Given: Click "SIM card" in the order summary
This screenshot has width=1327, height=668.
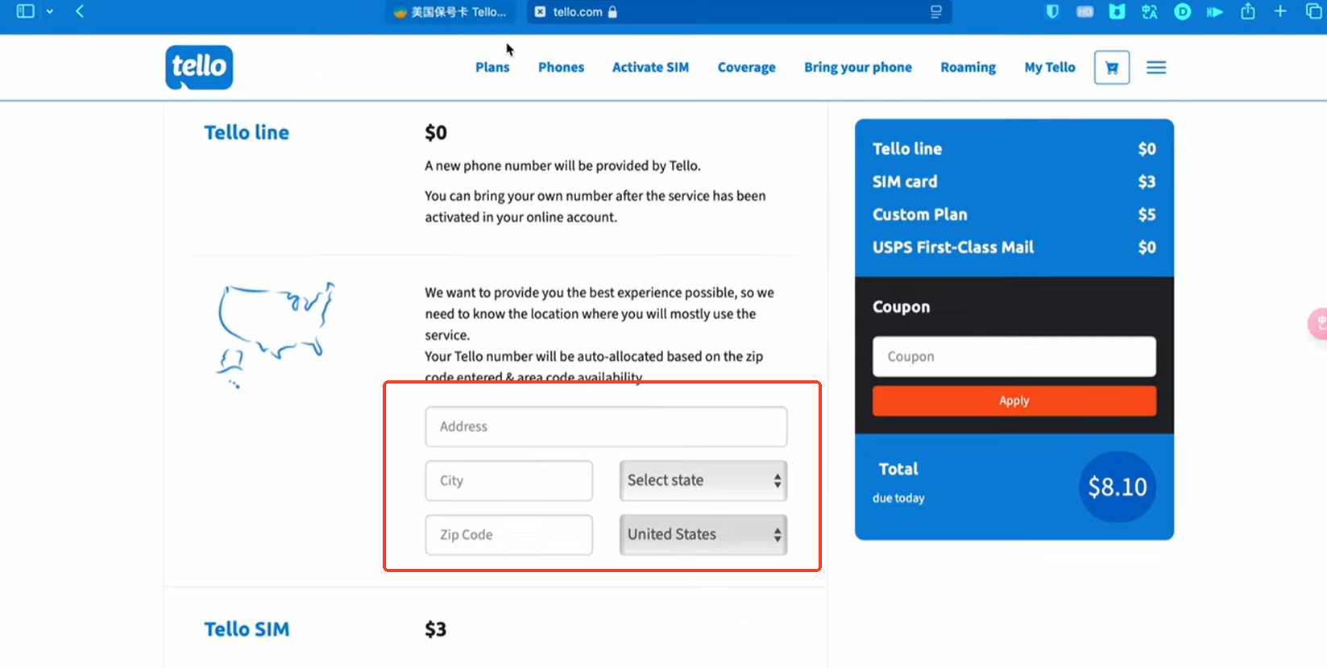Looking at the screenshot, I should point(905,181).
